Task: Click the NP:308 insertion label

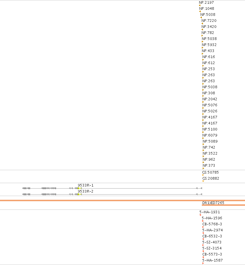Action: click(x=209, y=93)
